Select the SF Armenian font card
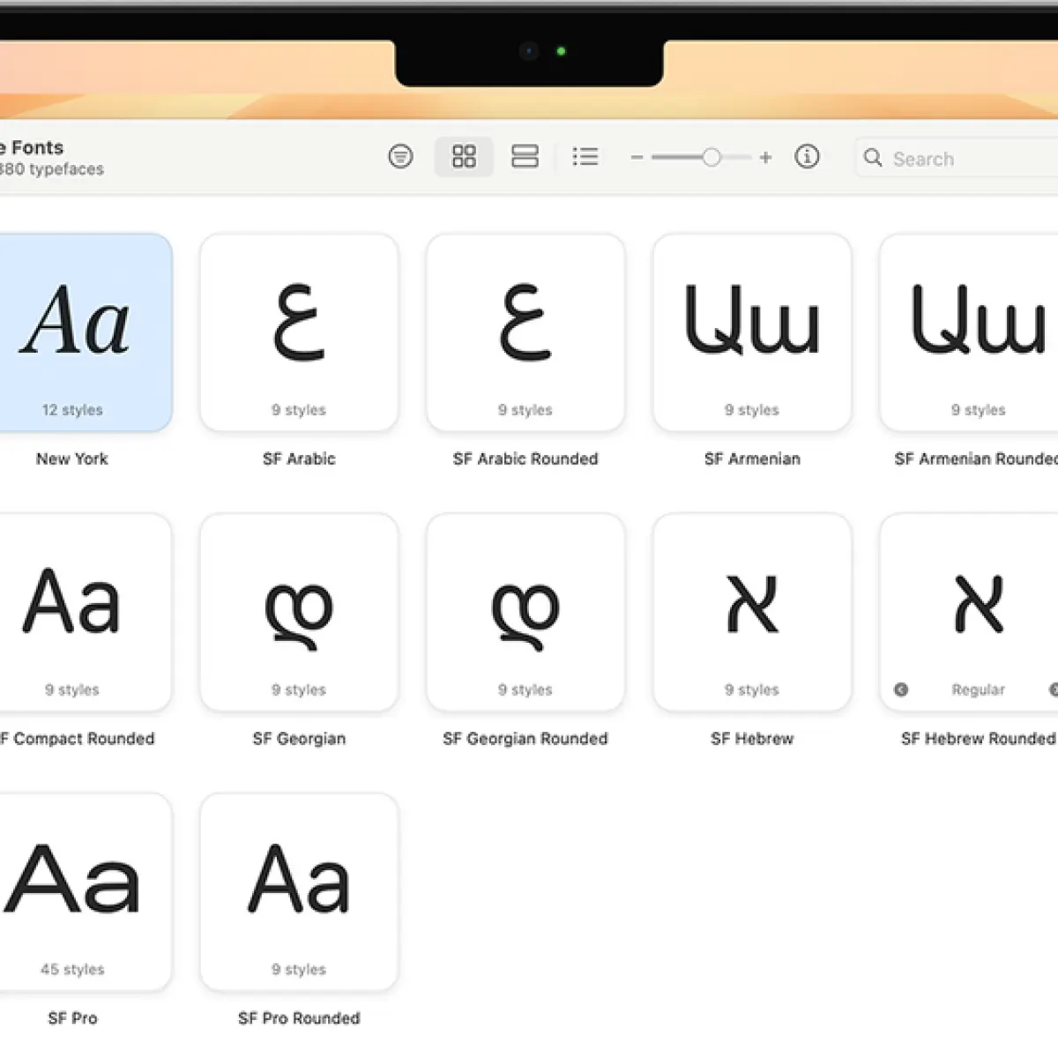1058x1058 pixels. (752, 333)
